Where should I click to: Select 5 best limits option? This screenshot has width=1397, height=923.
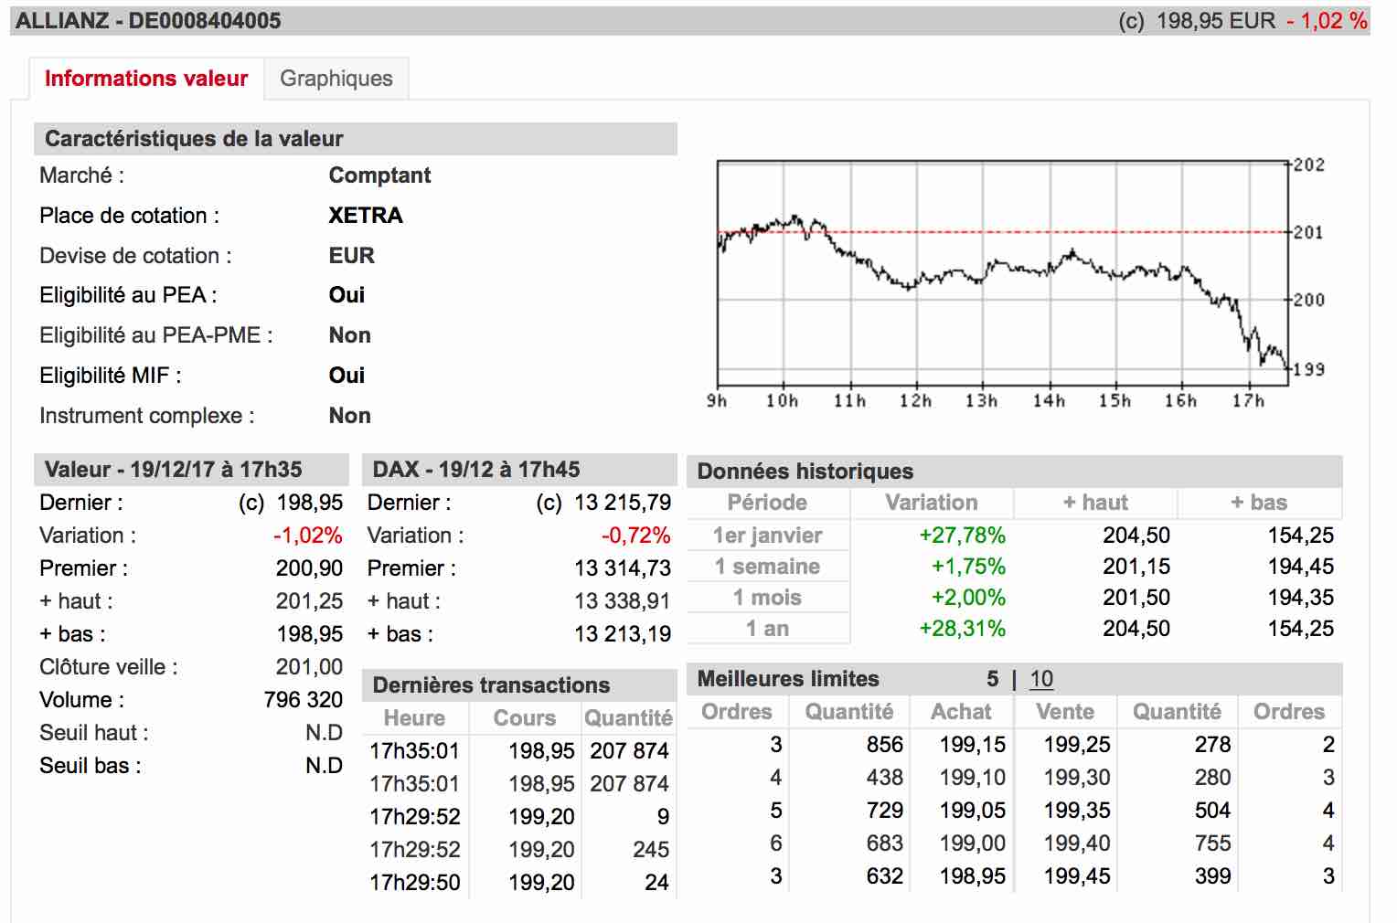[993, 679]
